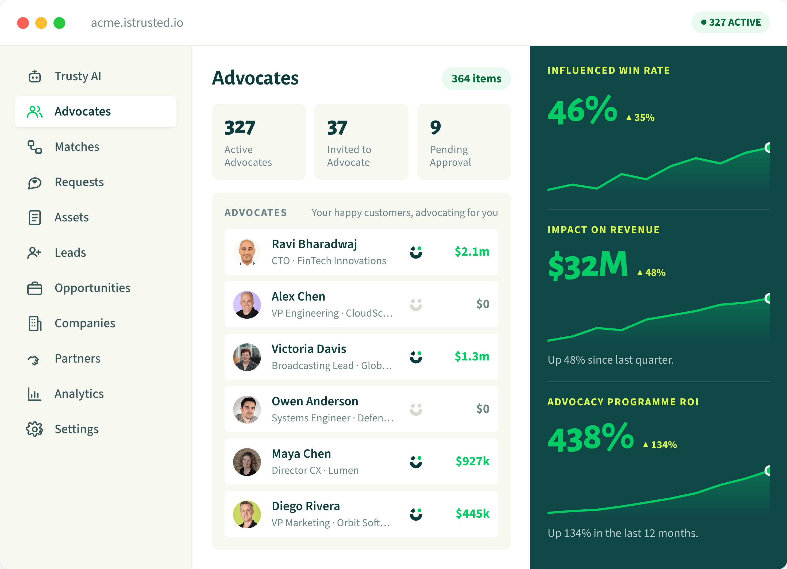
Task: Click the acme.istrusted.io address text
Action: tap(137, 23)
